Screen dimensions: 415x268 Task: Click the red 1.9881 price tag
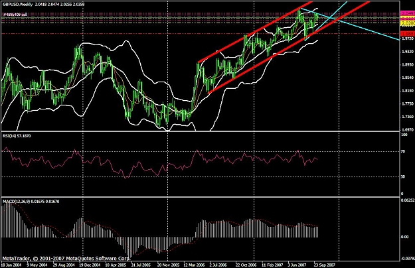(x=408, y=34)
